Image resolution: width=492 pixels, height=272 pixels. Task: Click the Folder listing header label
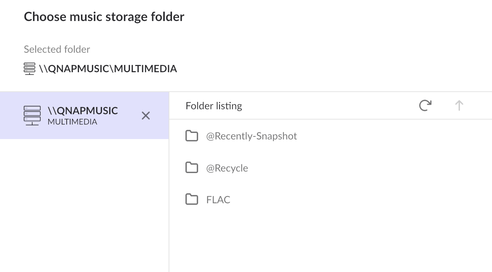(x=214, y=106)
